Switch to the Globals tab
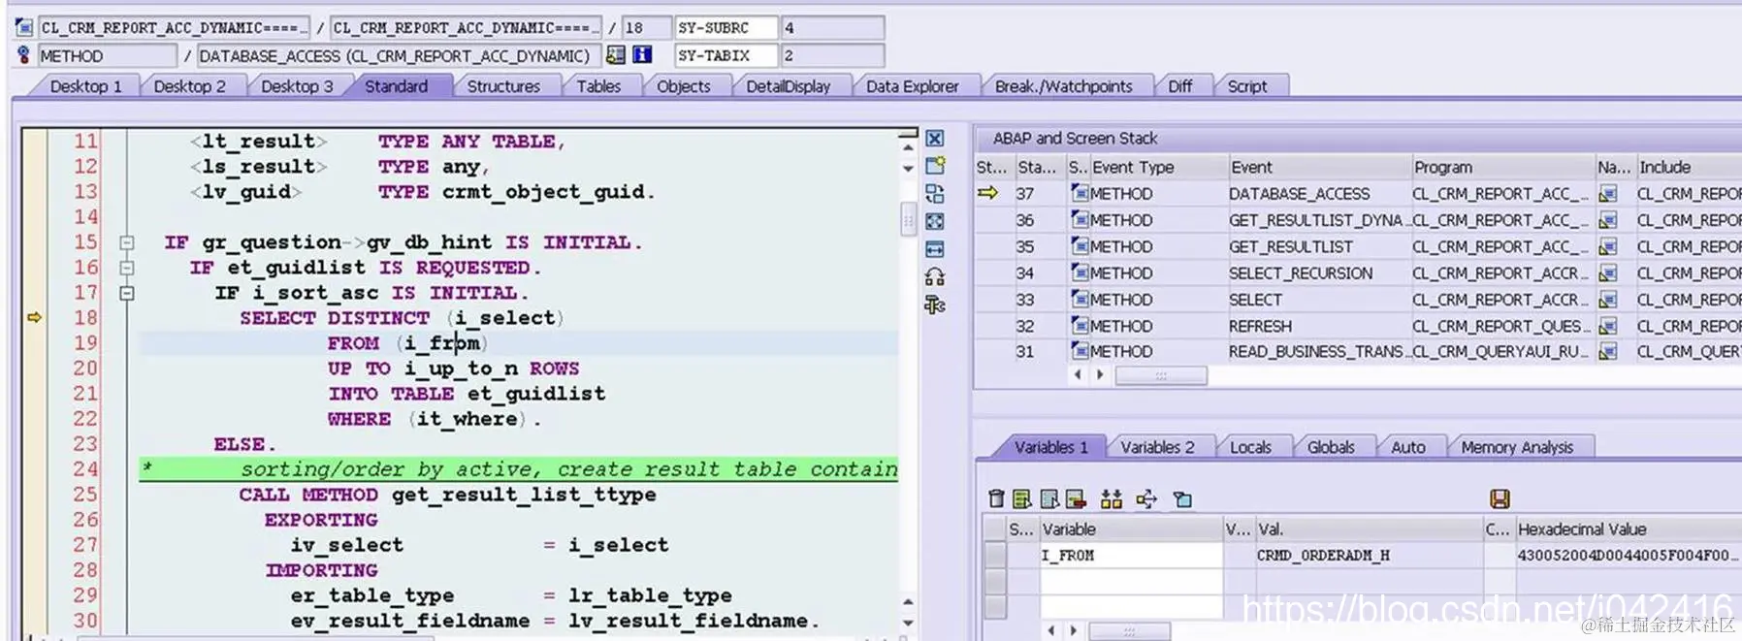Image resolution: width=1742 pixels, height=641 pixels. (1331, 447)
